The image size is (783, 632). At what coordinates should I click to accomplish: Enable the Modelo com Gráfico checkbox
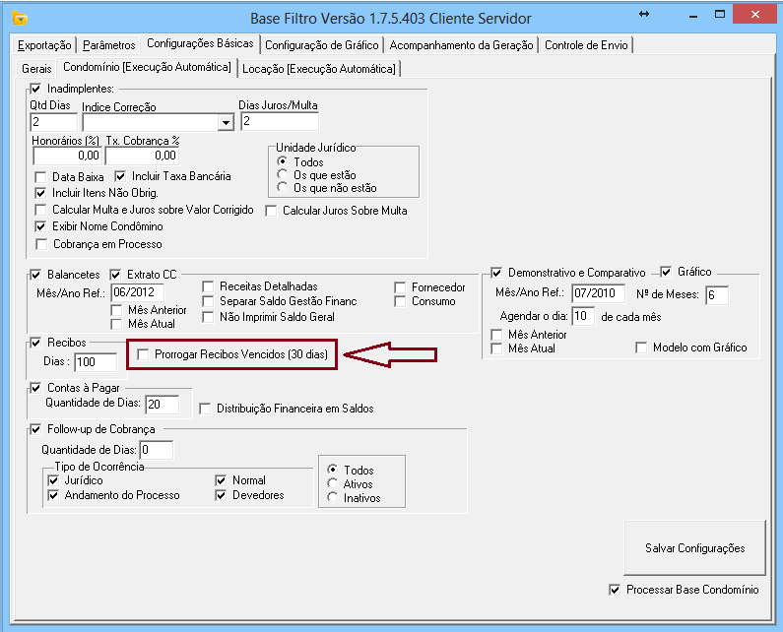point(641,348)
